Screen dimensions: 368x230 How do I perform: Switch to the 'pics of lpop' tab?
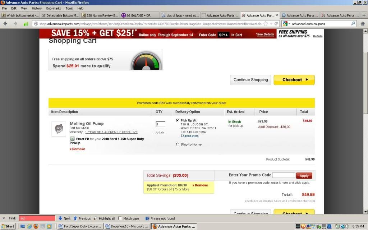[180, 15]
